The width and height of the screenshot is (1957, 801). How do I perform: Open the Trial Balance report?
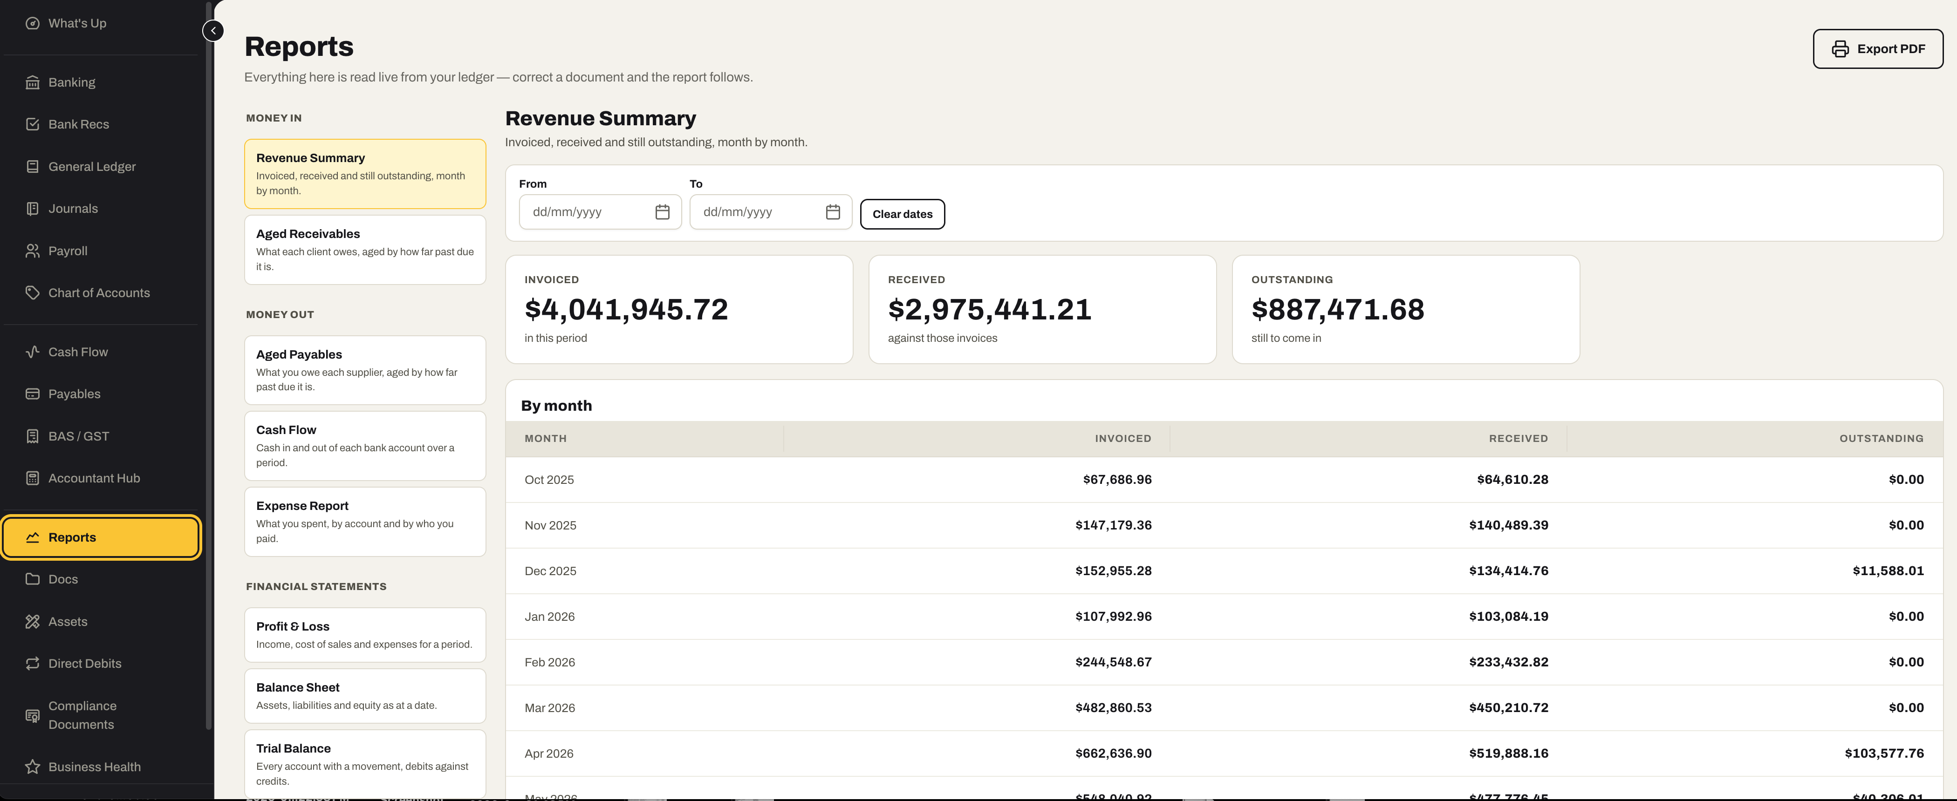pos(365,764)
